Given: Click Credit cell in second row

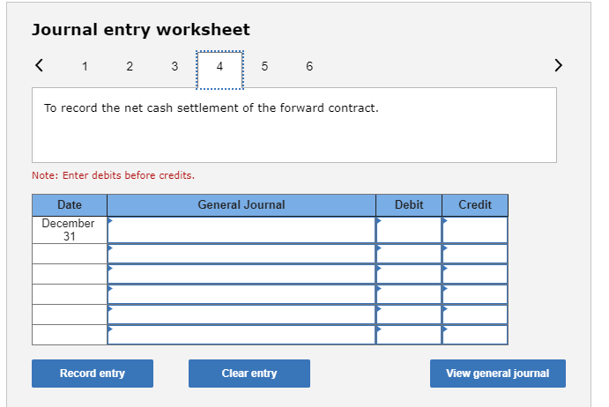Looking at the screenshot, I should pyautogui.click(x=475, y=254).
